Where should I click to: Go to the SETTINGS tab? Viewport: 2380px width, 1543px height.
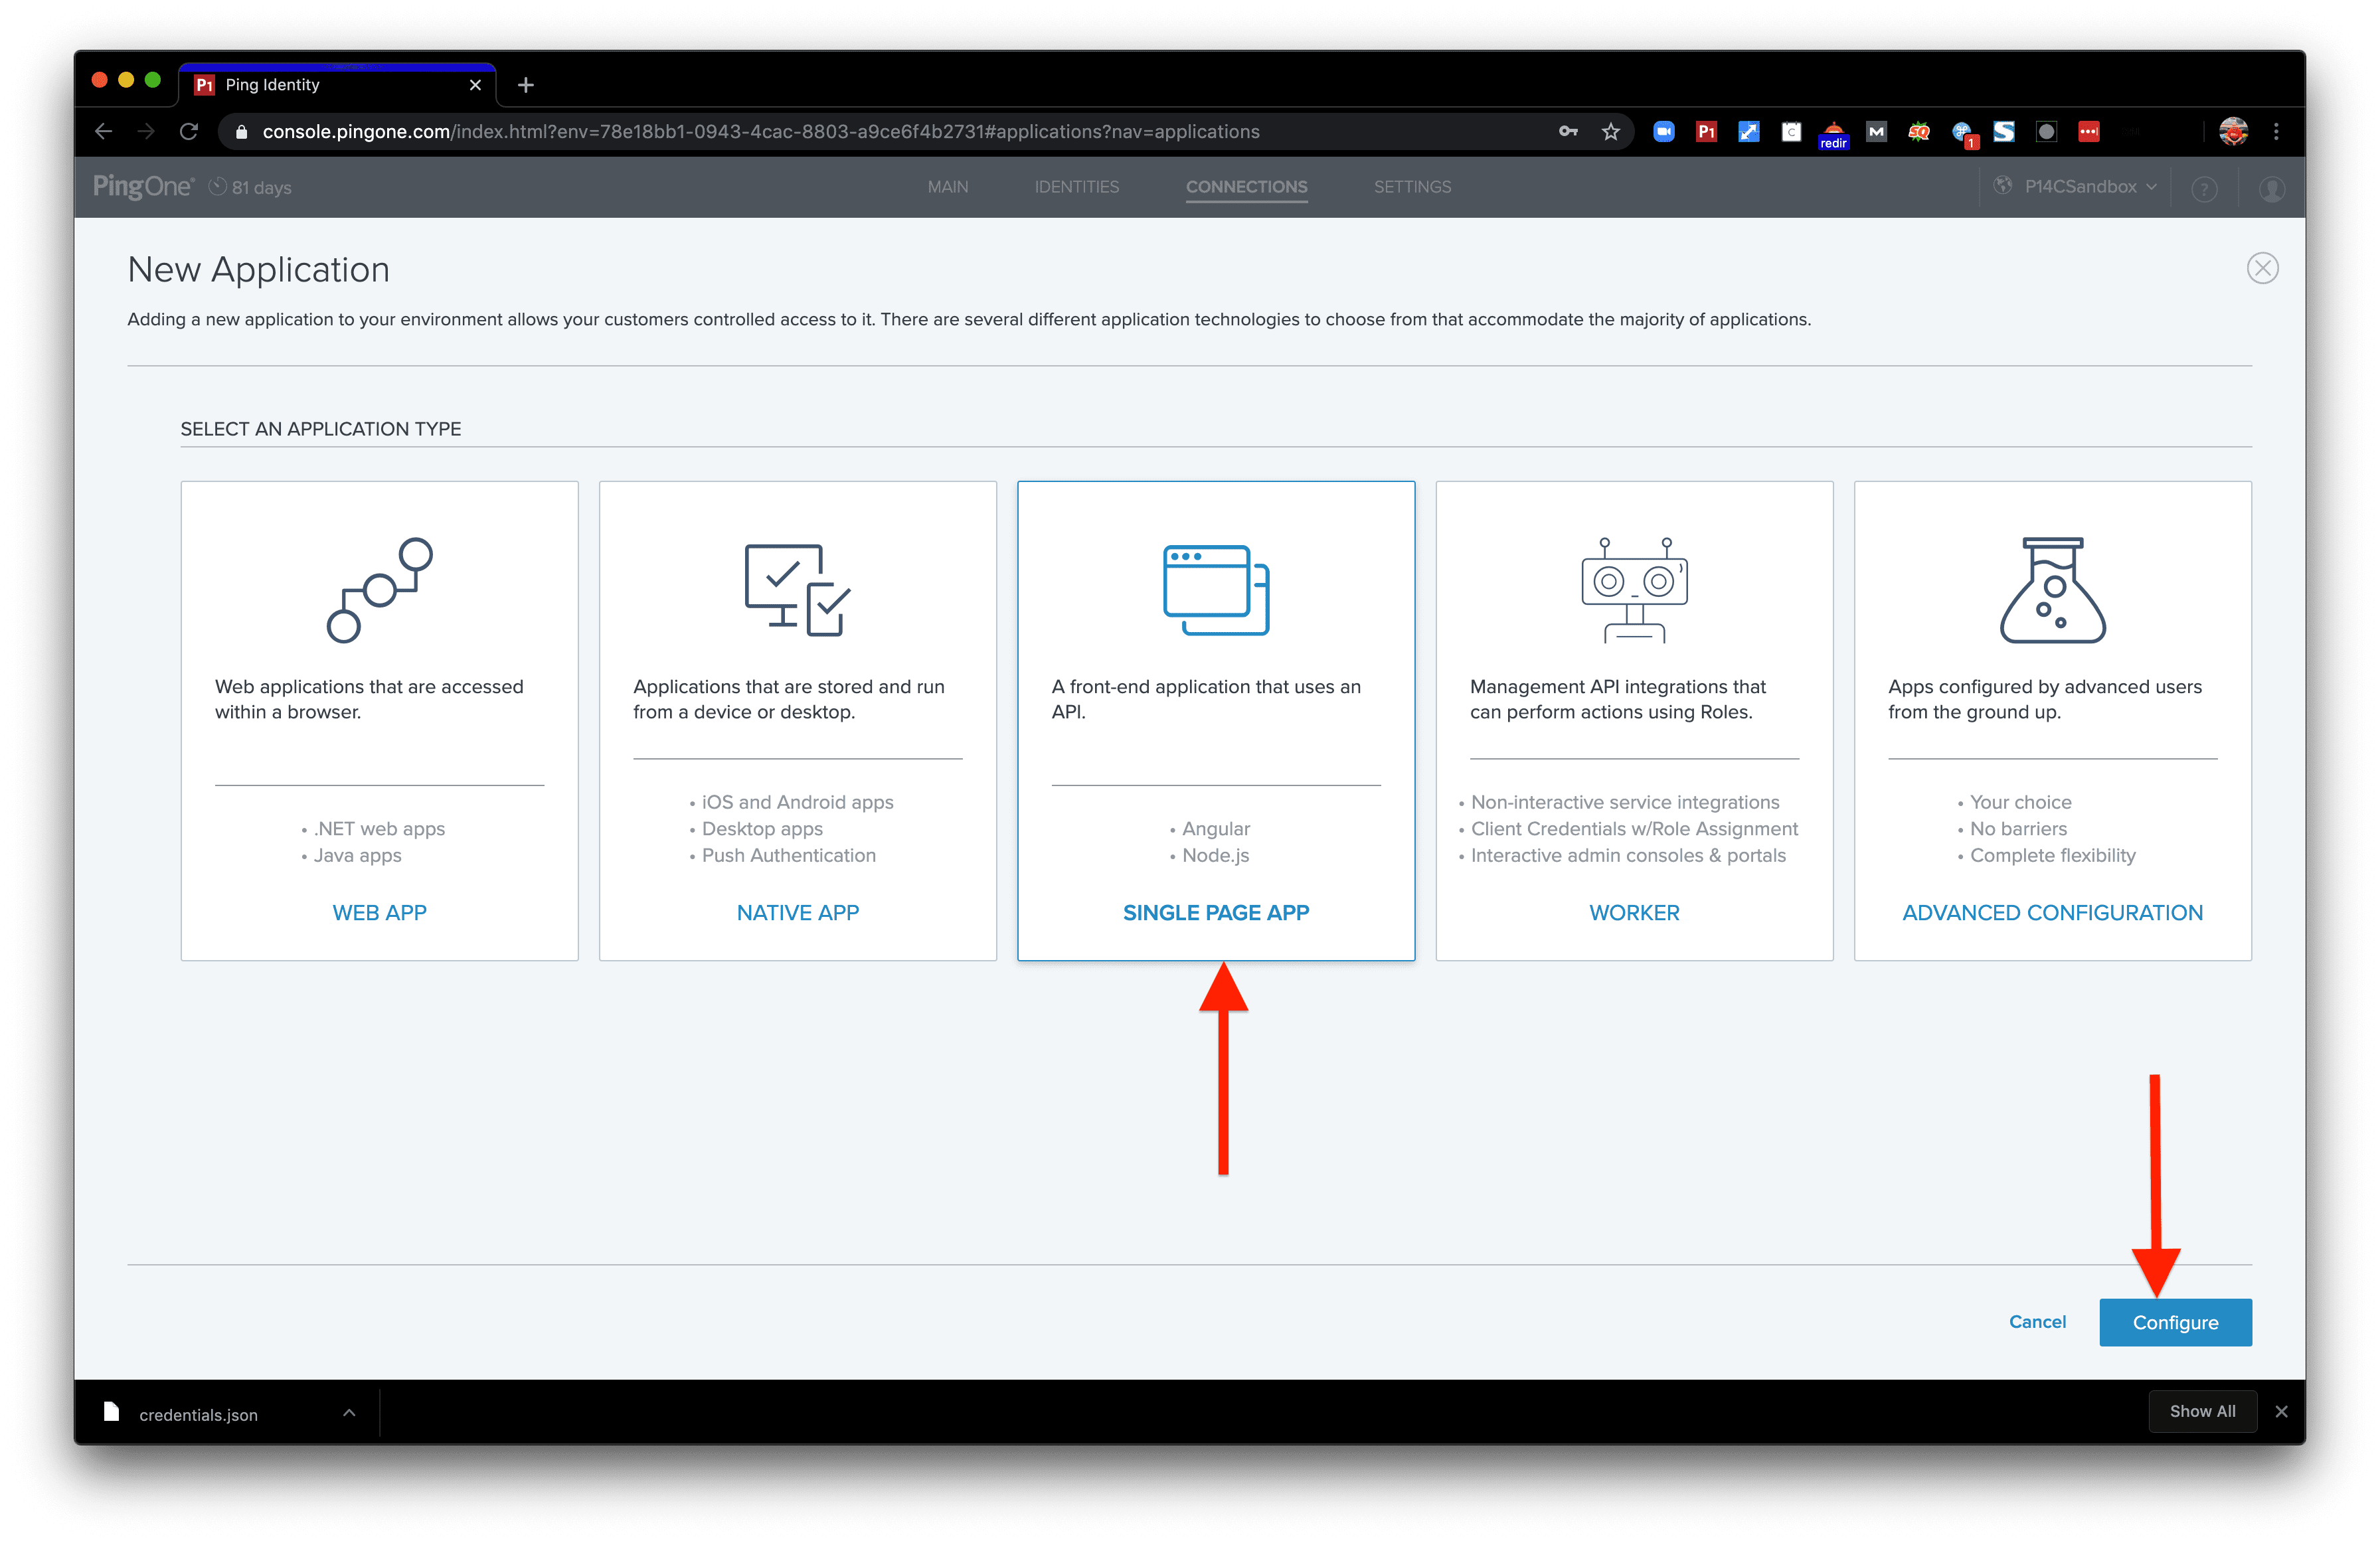pos(1412,187)
